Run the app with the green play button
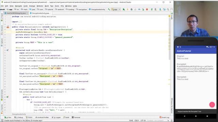Screen dimensions: 218x122 pyautogui.click(x=124, y=9)
